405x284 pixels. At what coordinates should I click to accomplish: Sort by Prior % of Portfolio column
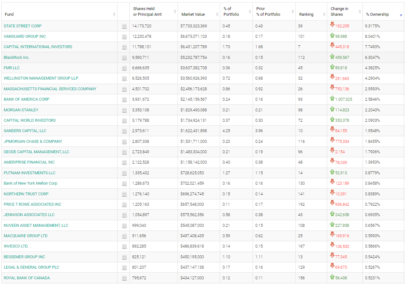pyautogui.click(x=274, y=12)
